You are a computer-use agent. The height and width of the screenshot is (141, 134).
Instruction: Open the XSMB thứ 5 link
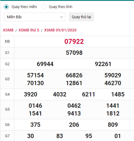29,30
